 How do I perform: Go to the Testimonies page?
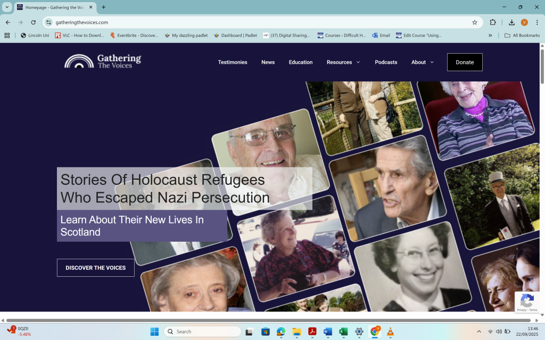point(233,62)
